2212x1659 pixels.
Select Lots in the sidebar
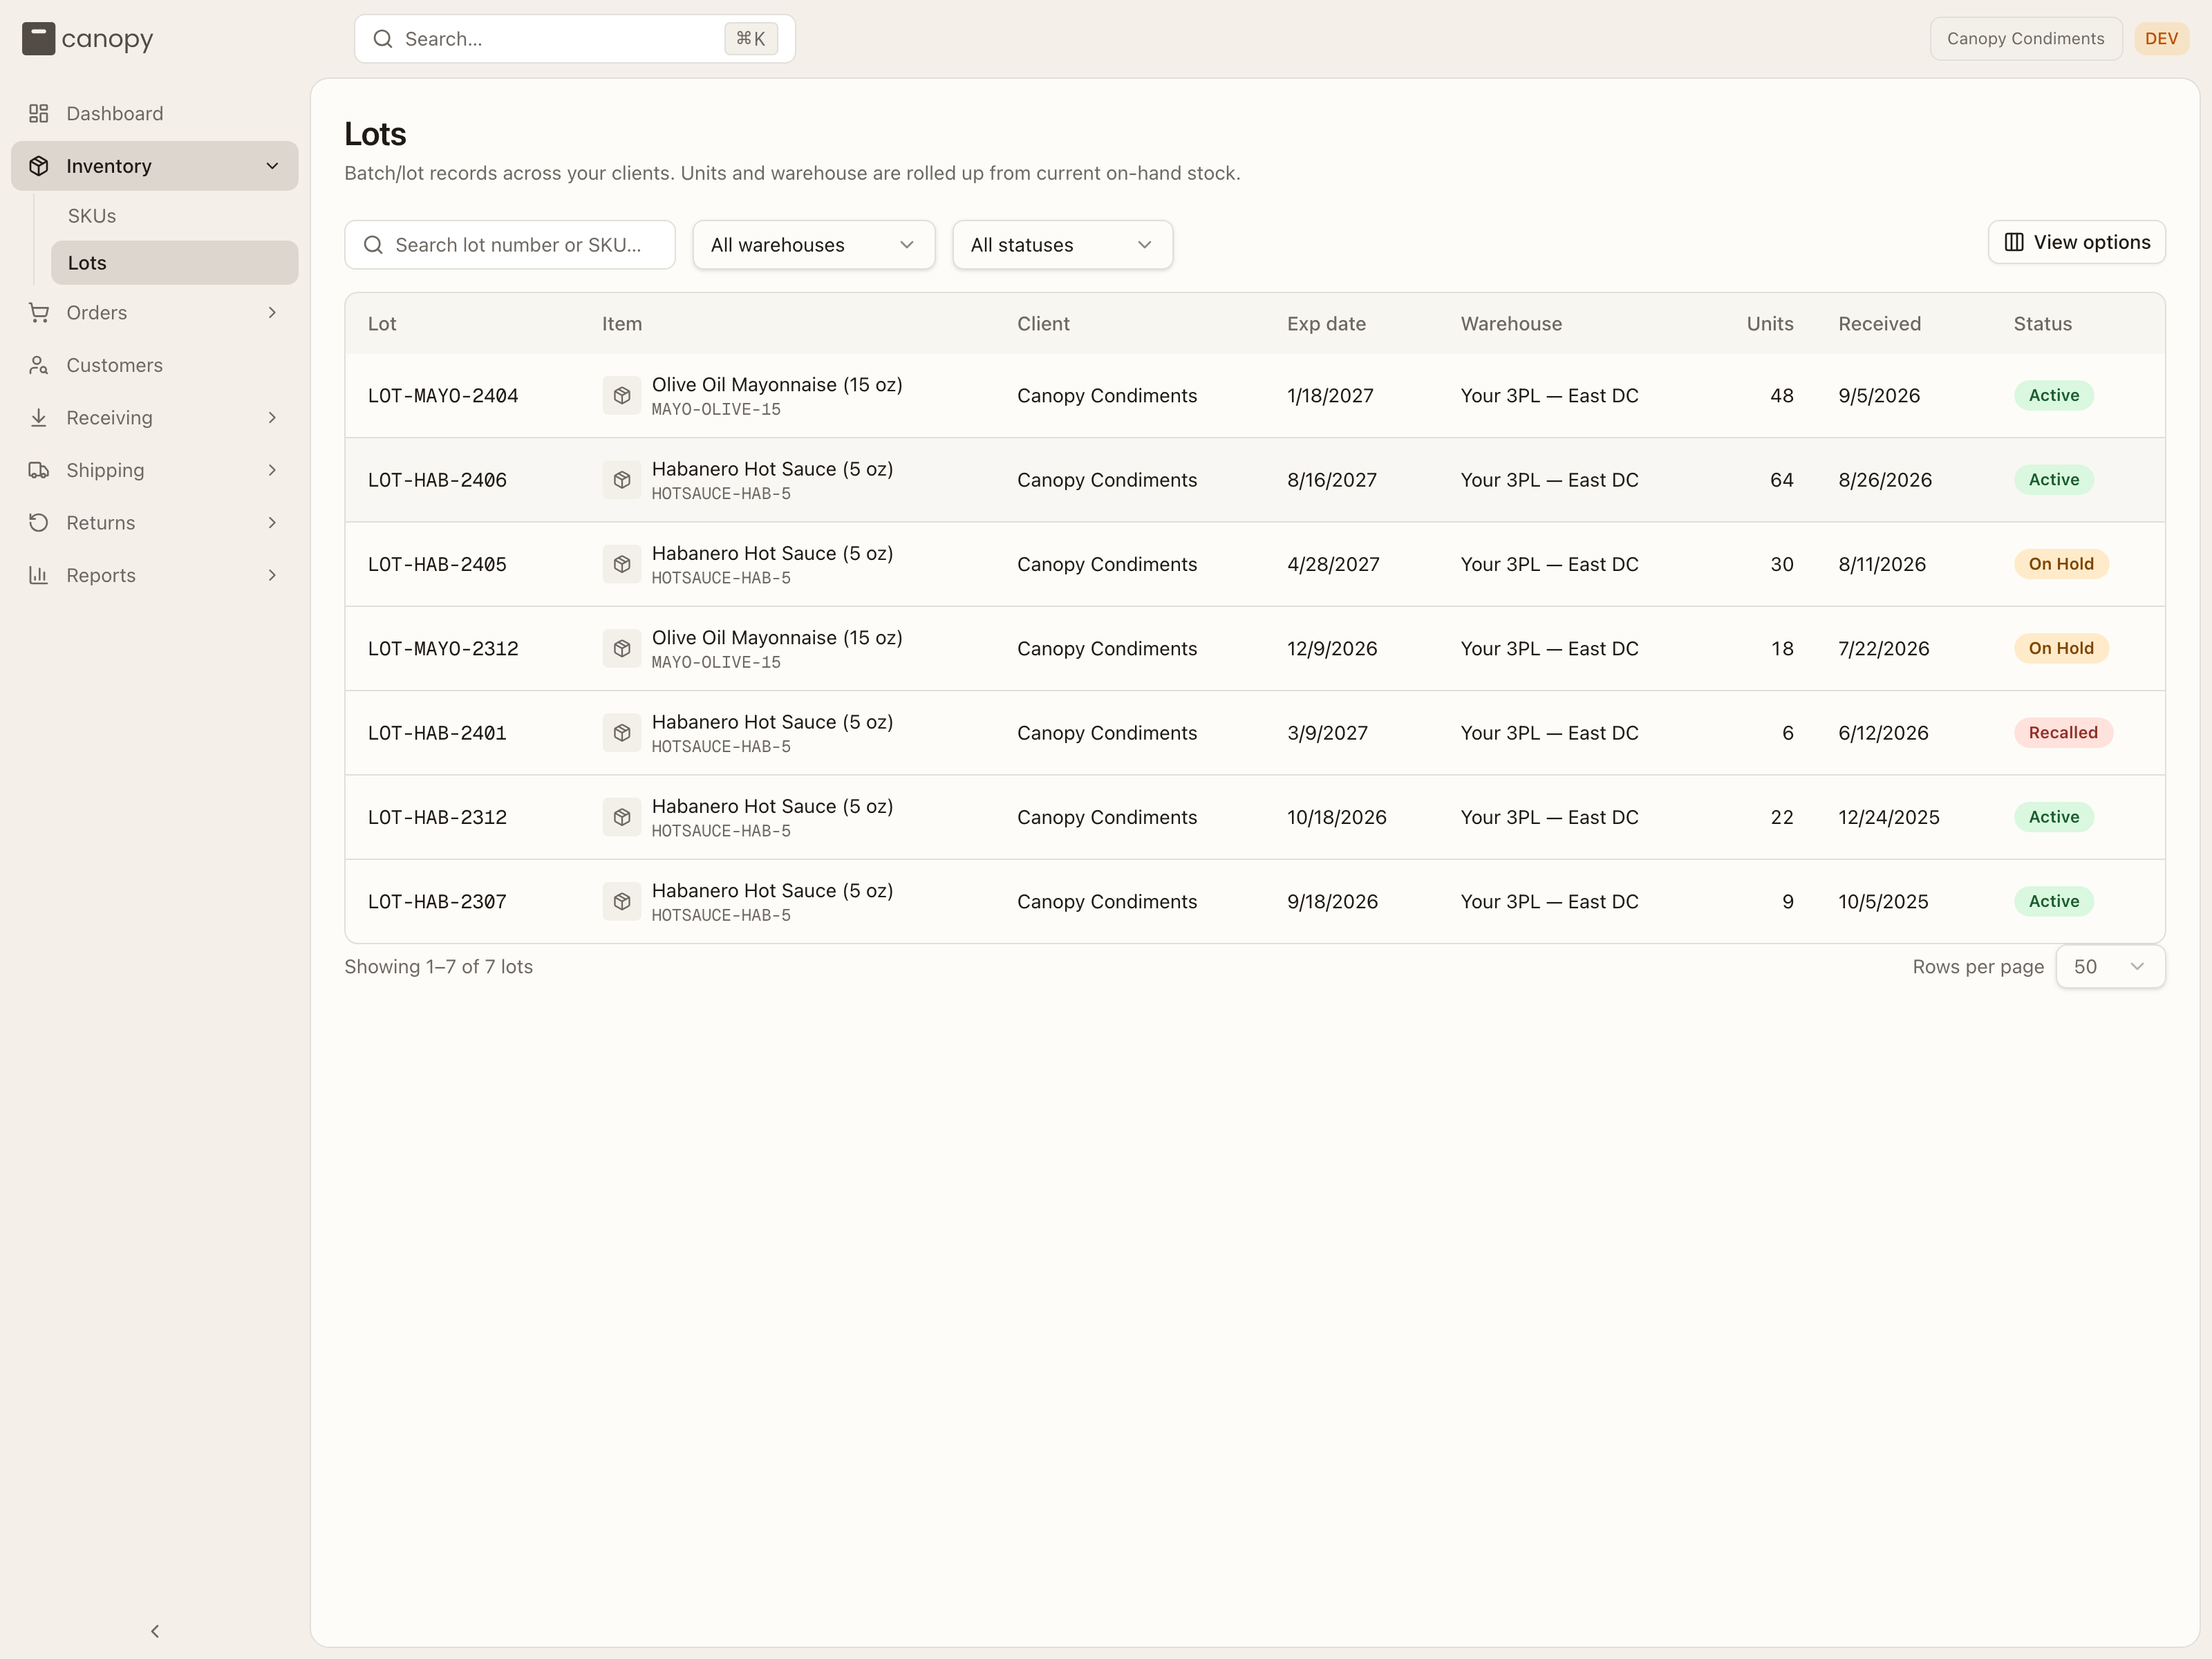point(175,263)
